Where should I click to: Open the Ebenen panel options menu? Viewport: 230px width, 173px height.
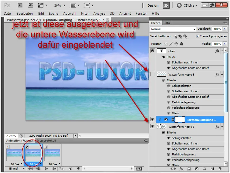tap(225, 23)
